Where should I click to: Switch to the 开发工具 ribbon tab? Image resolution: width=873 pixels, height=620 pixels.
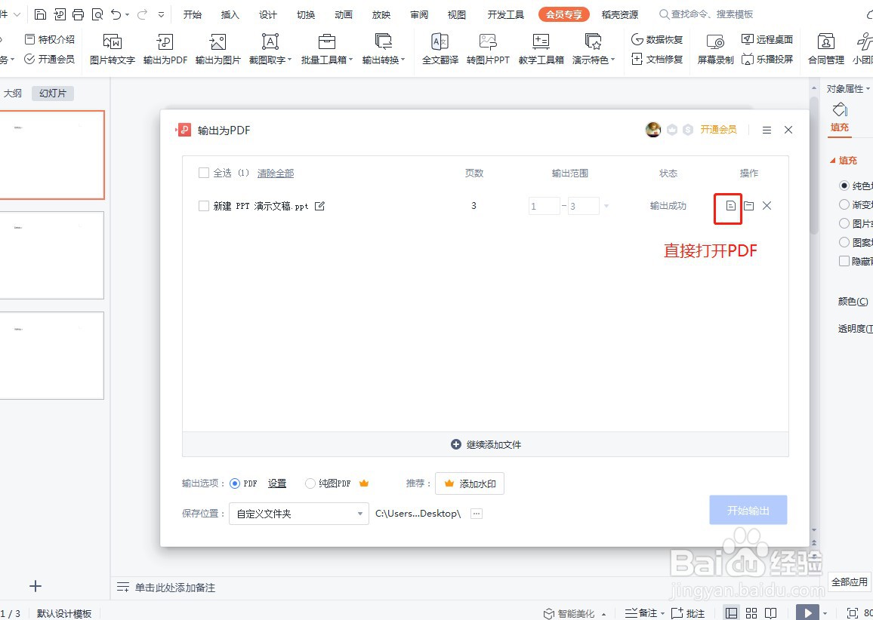click(504, 14)
